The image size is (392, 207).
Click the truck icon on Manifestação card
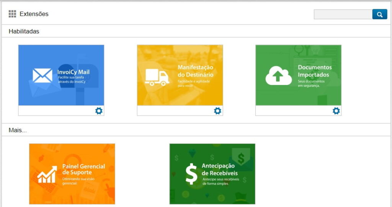pos(157,77)
